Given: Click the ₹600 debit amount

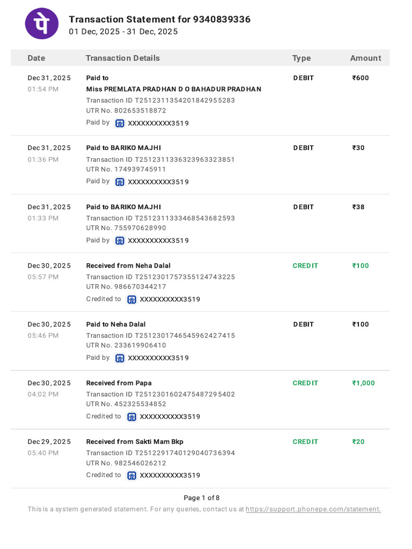Looking at the screenshot, I should (x=360, y=78).
